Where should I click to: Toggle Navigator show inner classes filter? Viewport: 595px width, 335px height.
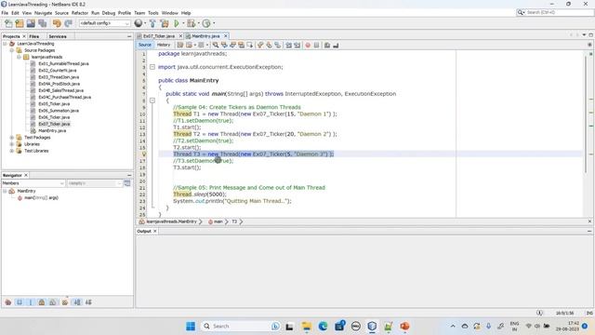coord(53,302)
